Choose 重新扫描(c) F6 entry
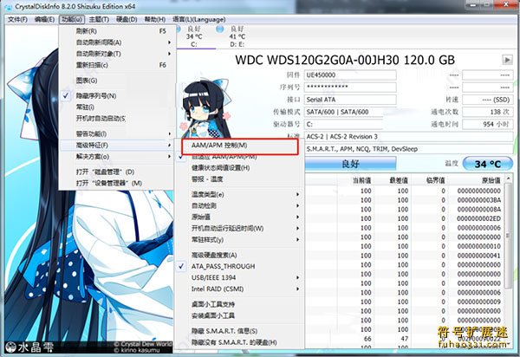Image resolution: width=520 pixels, height=357 pixels. 117,65
